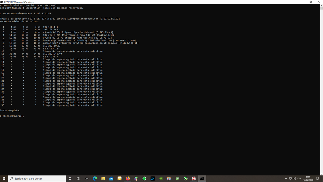Maximize or restore the cmd.exe window
This screenshot has height=182, width=323.
tap(311, 2)
